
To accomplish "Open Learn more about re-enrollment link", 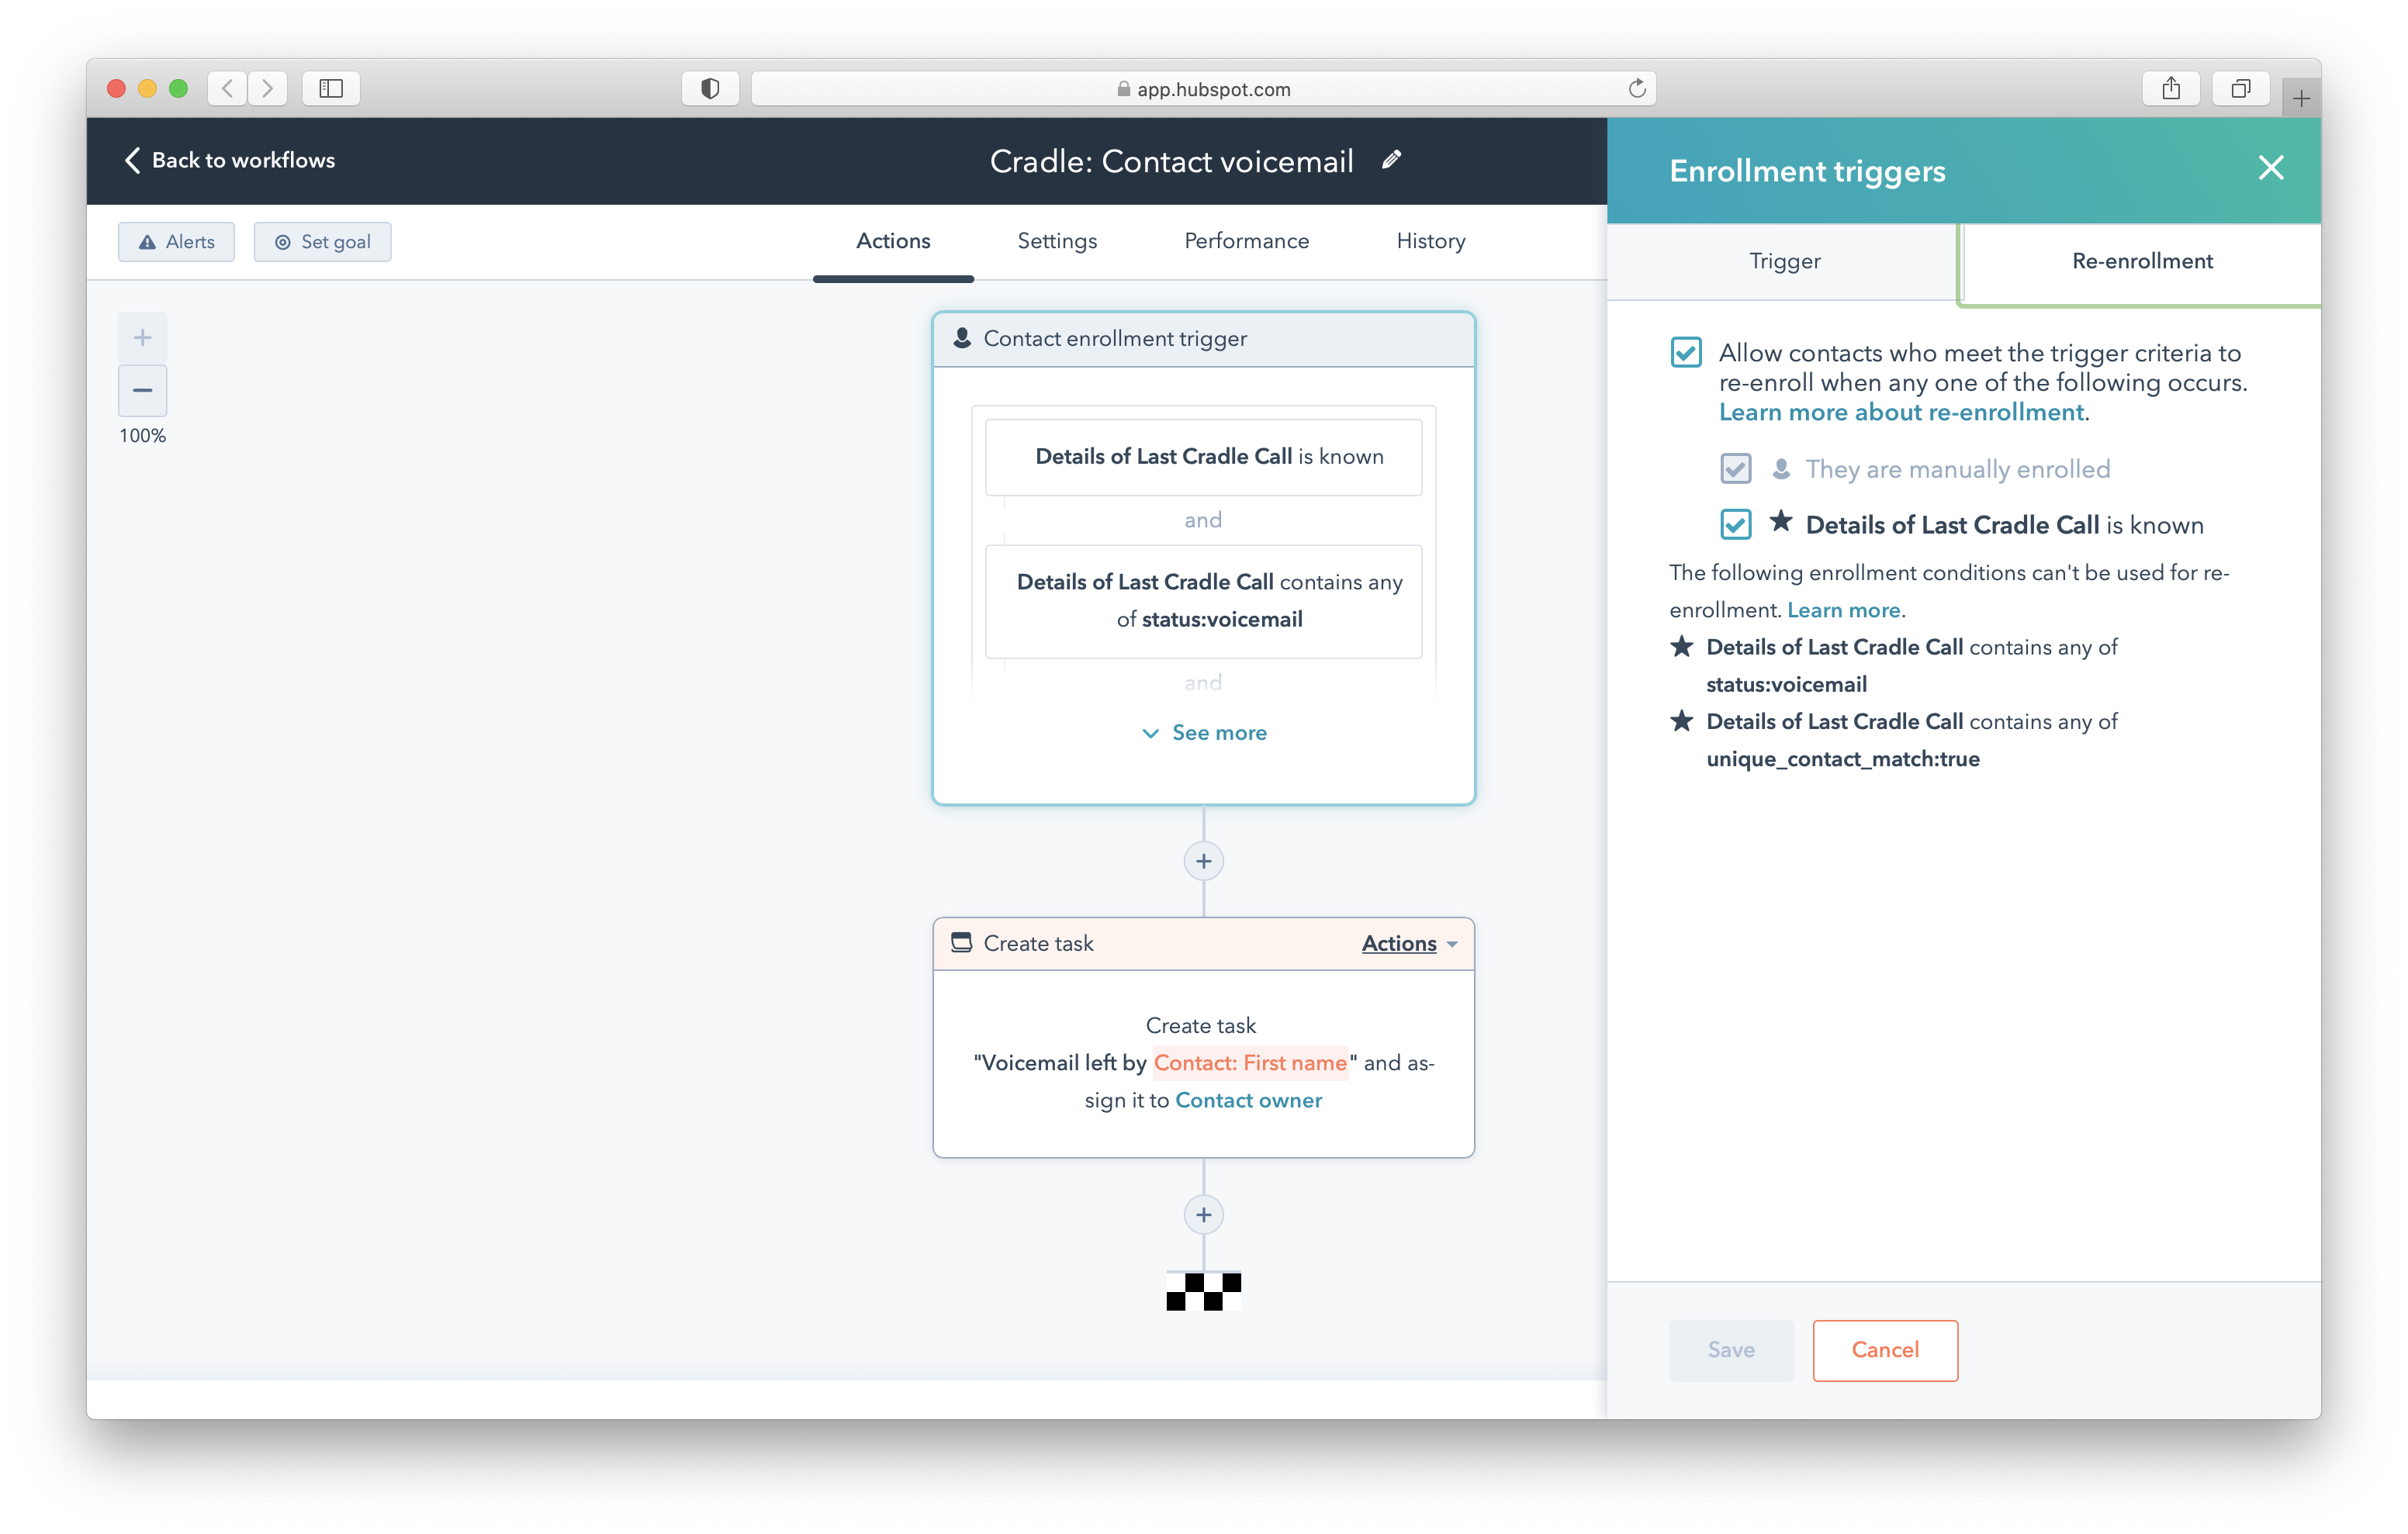I will [x=1901, y=412].
